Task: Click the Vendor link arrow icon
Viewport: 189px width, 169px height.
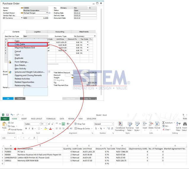Action: click(x=22, y=8)
